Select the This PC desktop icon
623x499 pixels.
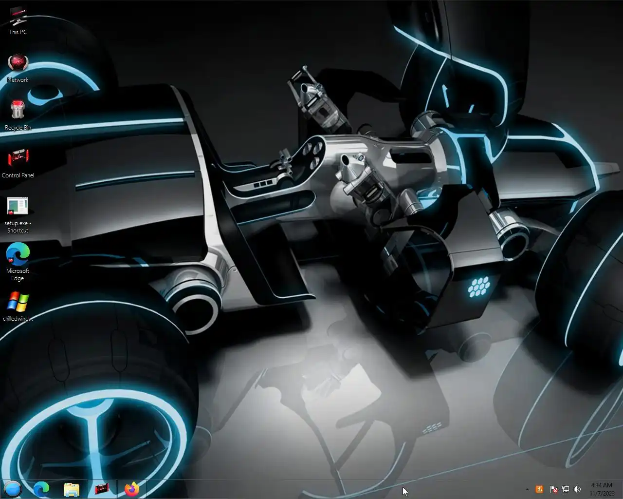18,21
